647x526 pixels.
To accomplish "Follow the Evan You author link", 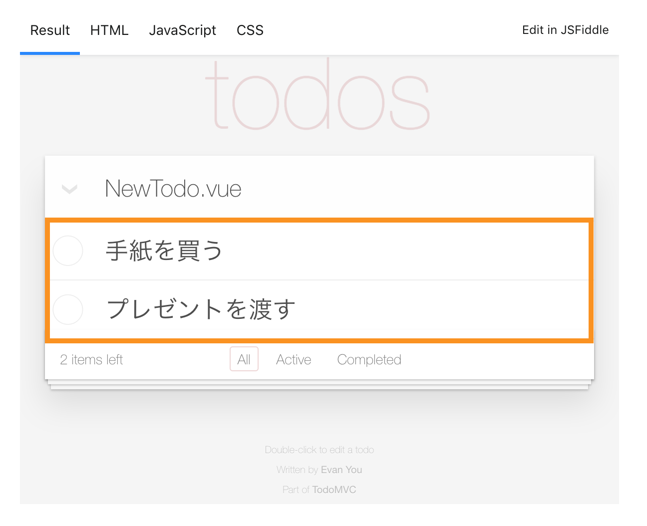I will pos(341,470).
